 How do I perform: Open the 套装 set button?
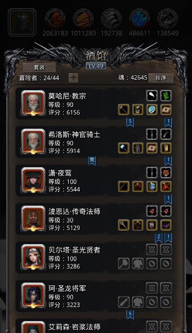pyautogui.click(x=39, y=67)
